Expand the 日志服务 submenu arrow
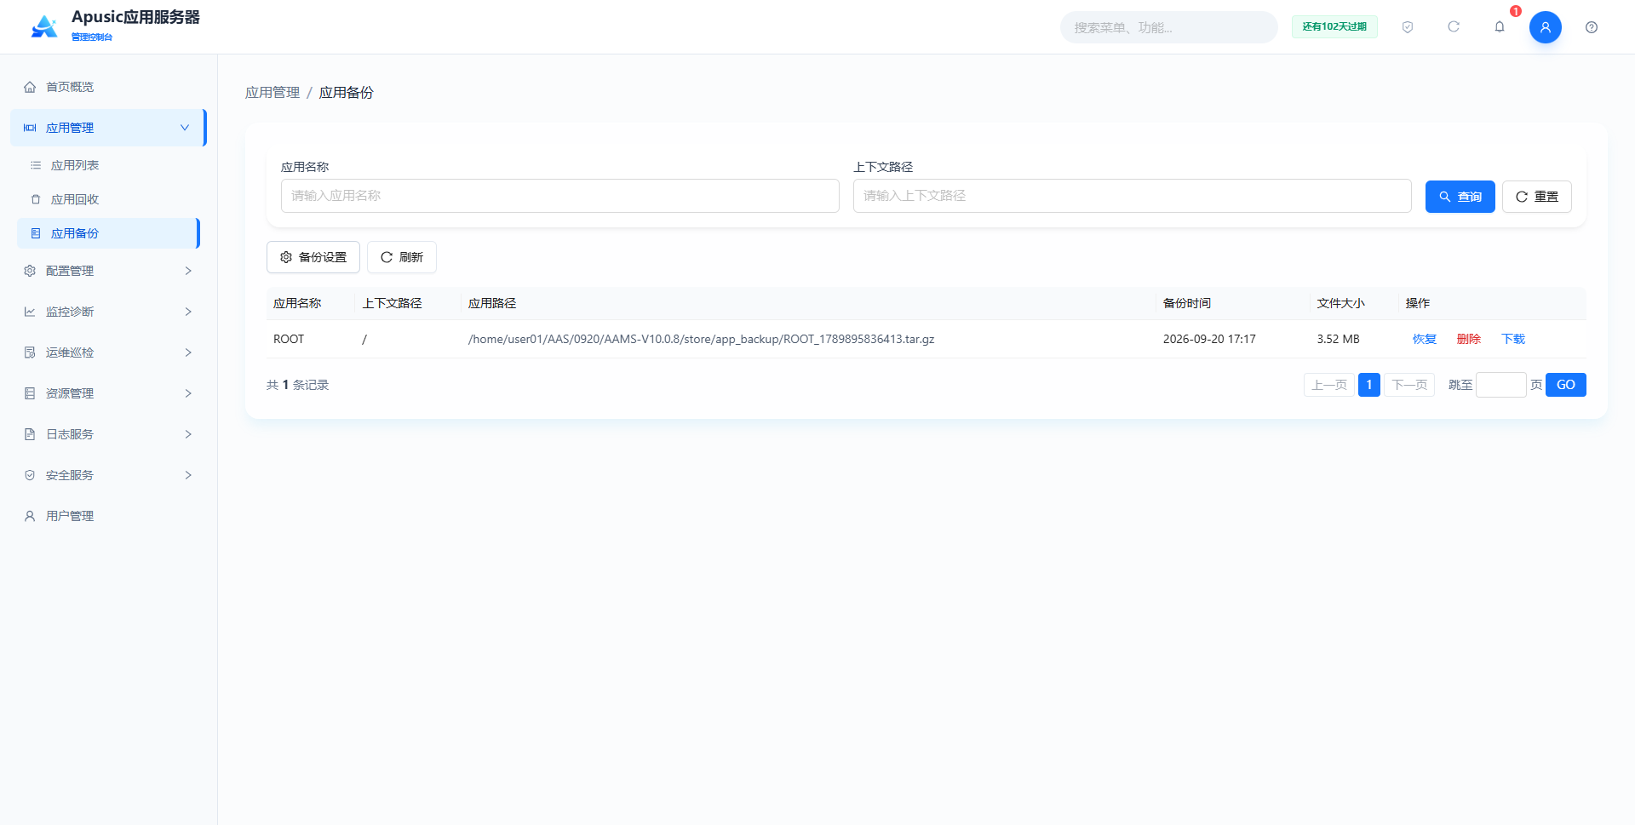This screenshot has width=1635, height=825. pyautogui.click(x=188, y=434)
